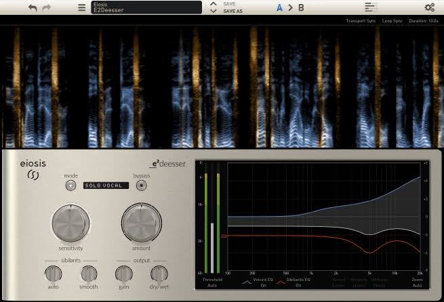This screenshot has width=444, height=302.
Task: Select the E2Deesser preset name field
Action: (146, 7)
